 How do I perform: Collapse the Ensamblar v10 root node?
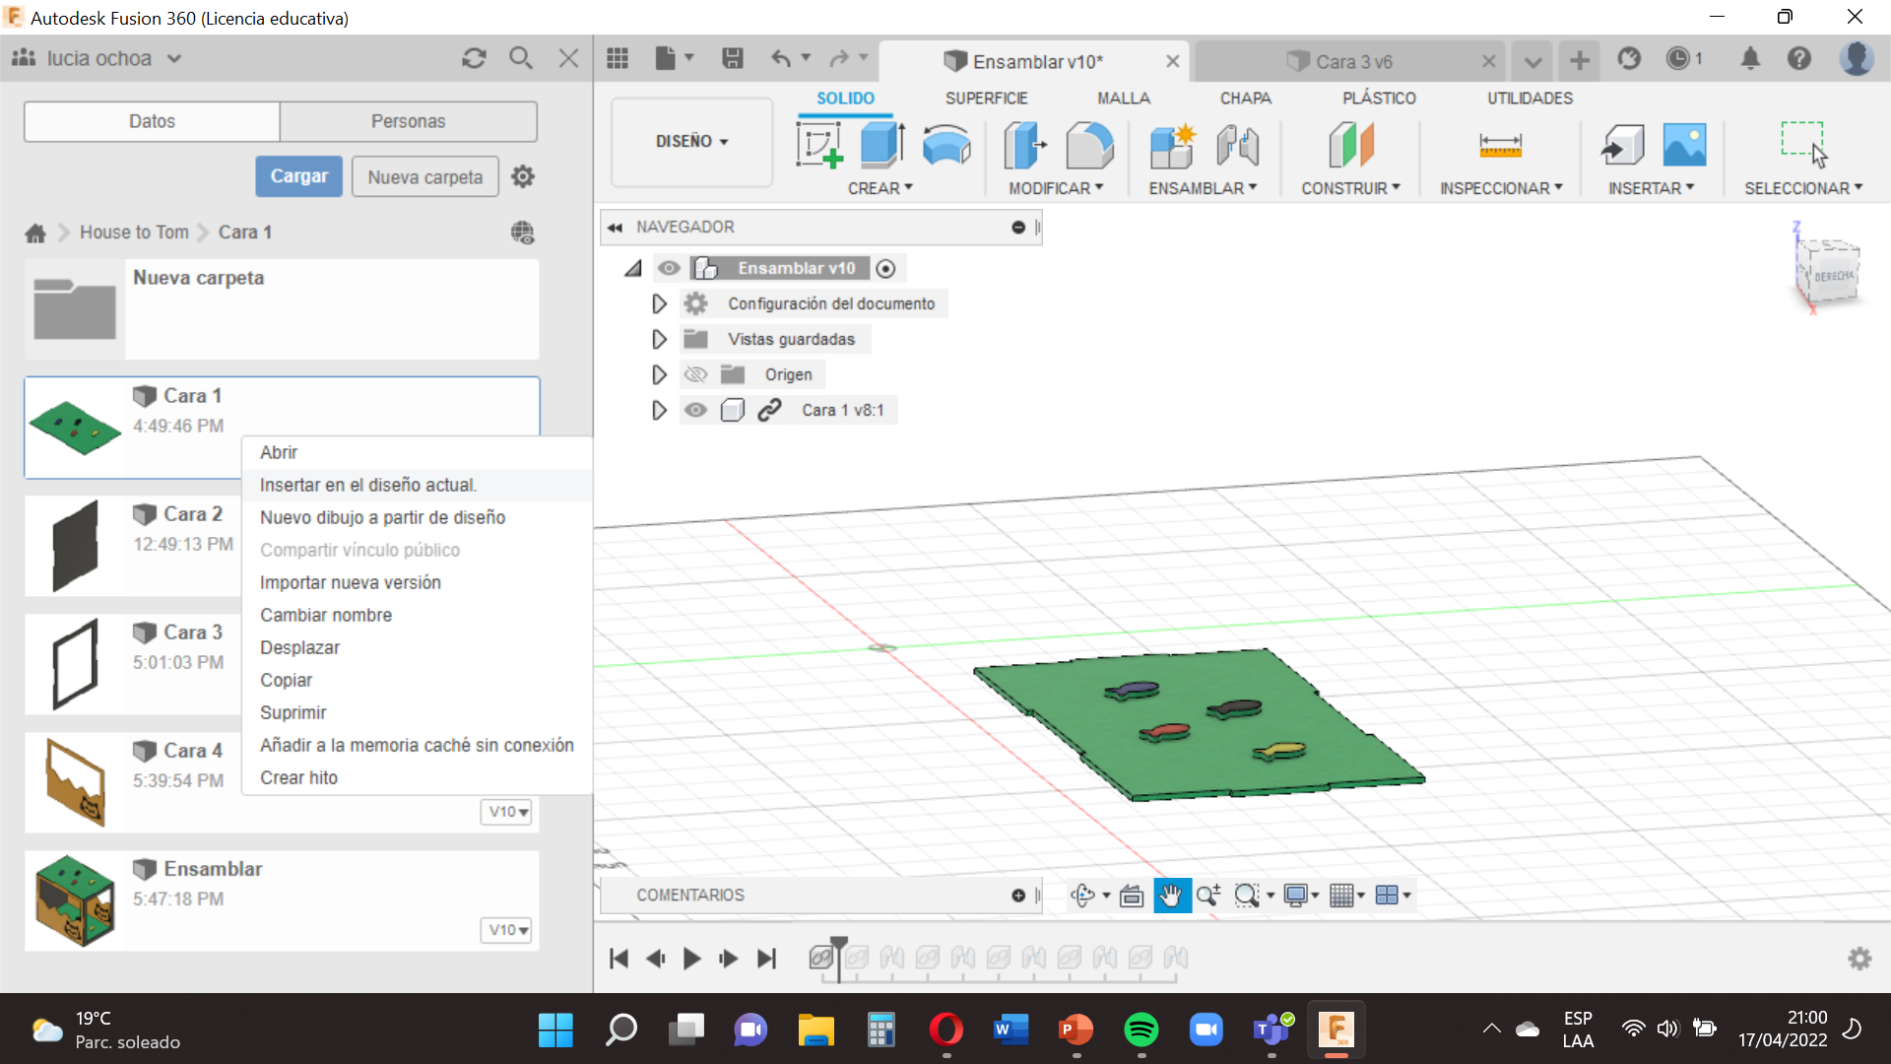click(633, 268)
